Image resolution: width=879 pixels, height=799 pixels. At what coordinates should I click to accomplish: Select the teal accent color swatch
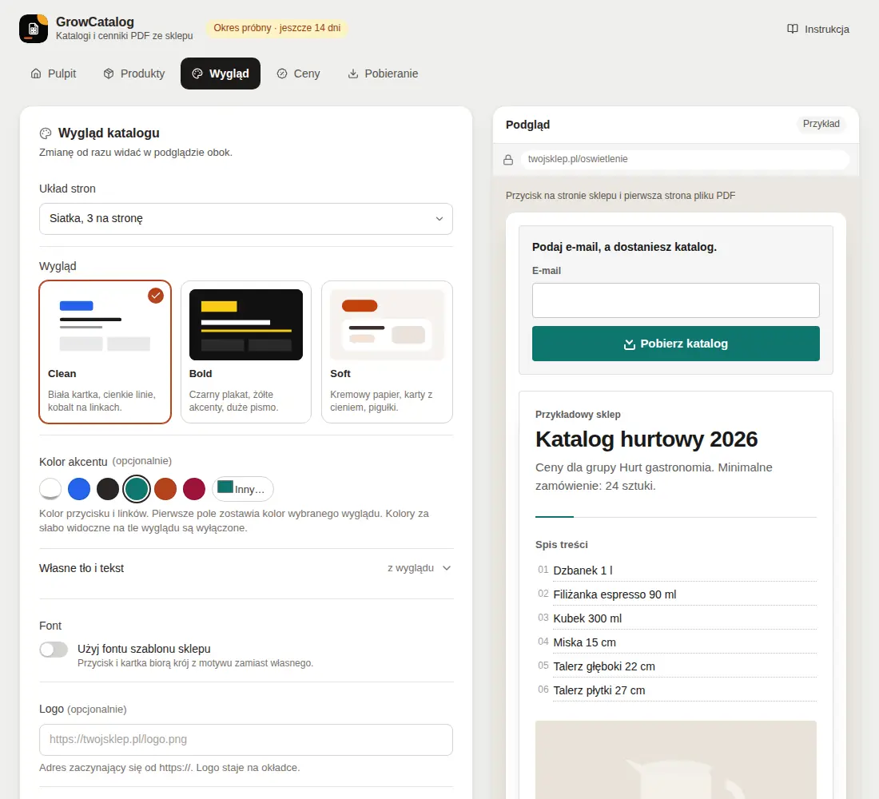click(x=137, y=489)
